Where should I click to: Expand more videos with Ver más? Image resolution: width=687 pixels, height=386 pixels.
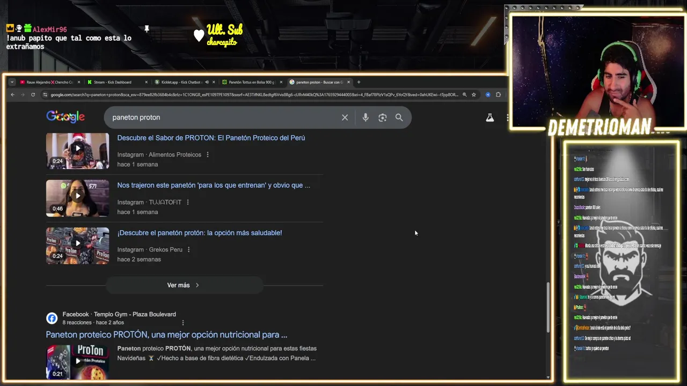click(184, 285)
